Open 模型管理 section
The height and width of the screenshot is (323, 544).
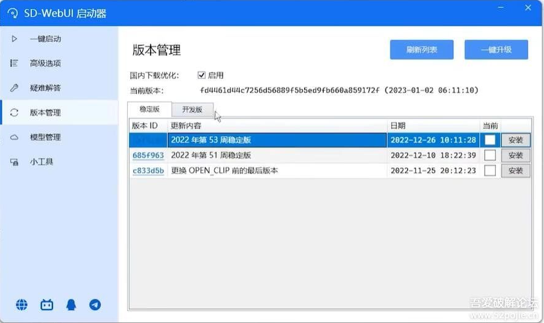pyautogui.click(x=59, y=137)
